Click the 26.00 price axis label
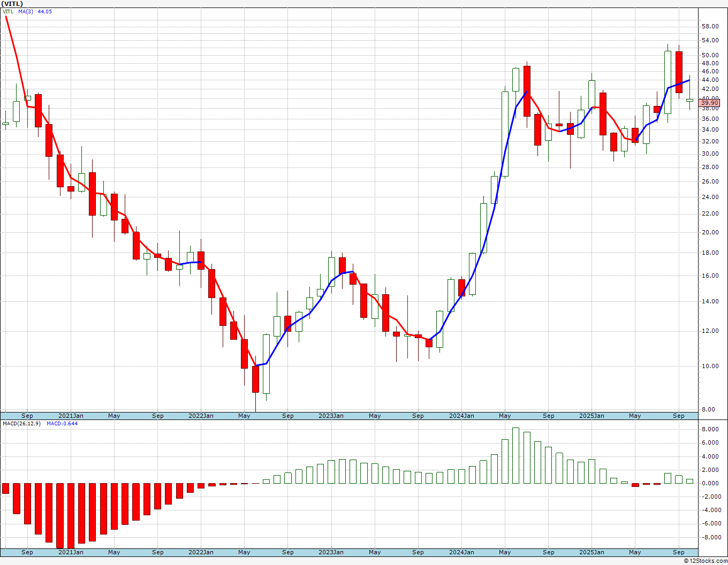This screenshot has height=565, width=728. (x=710, y=181)
